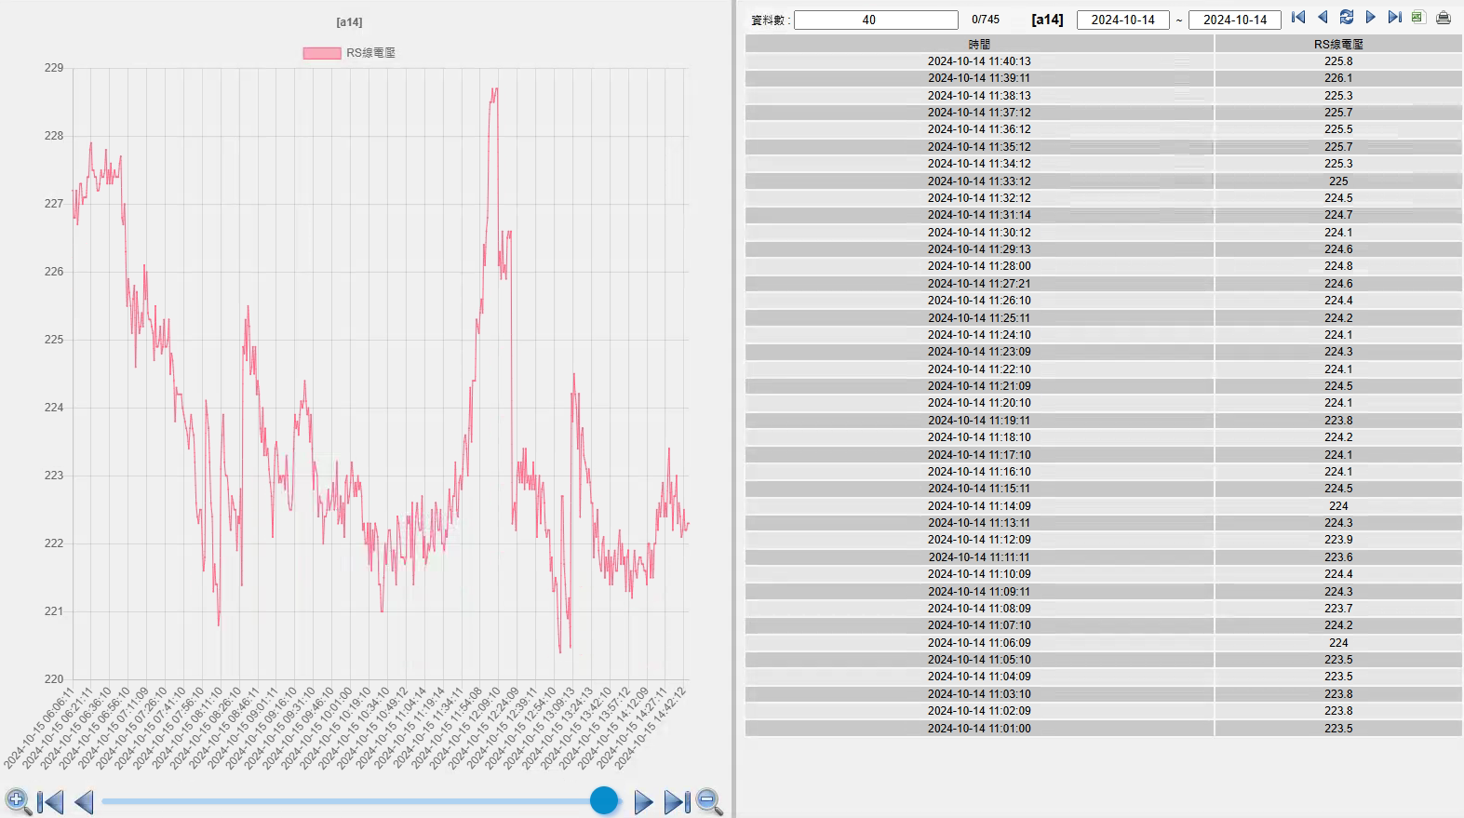Go to next page of table records
1464x818 pixels.
tap(1370, 18)
